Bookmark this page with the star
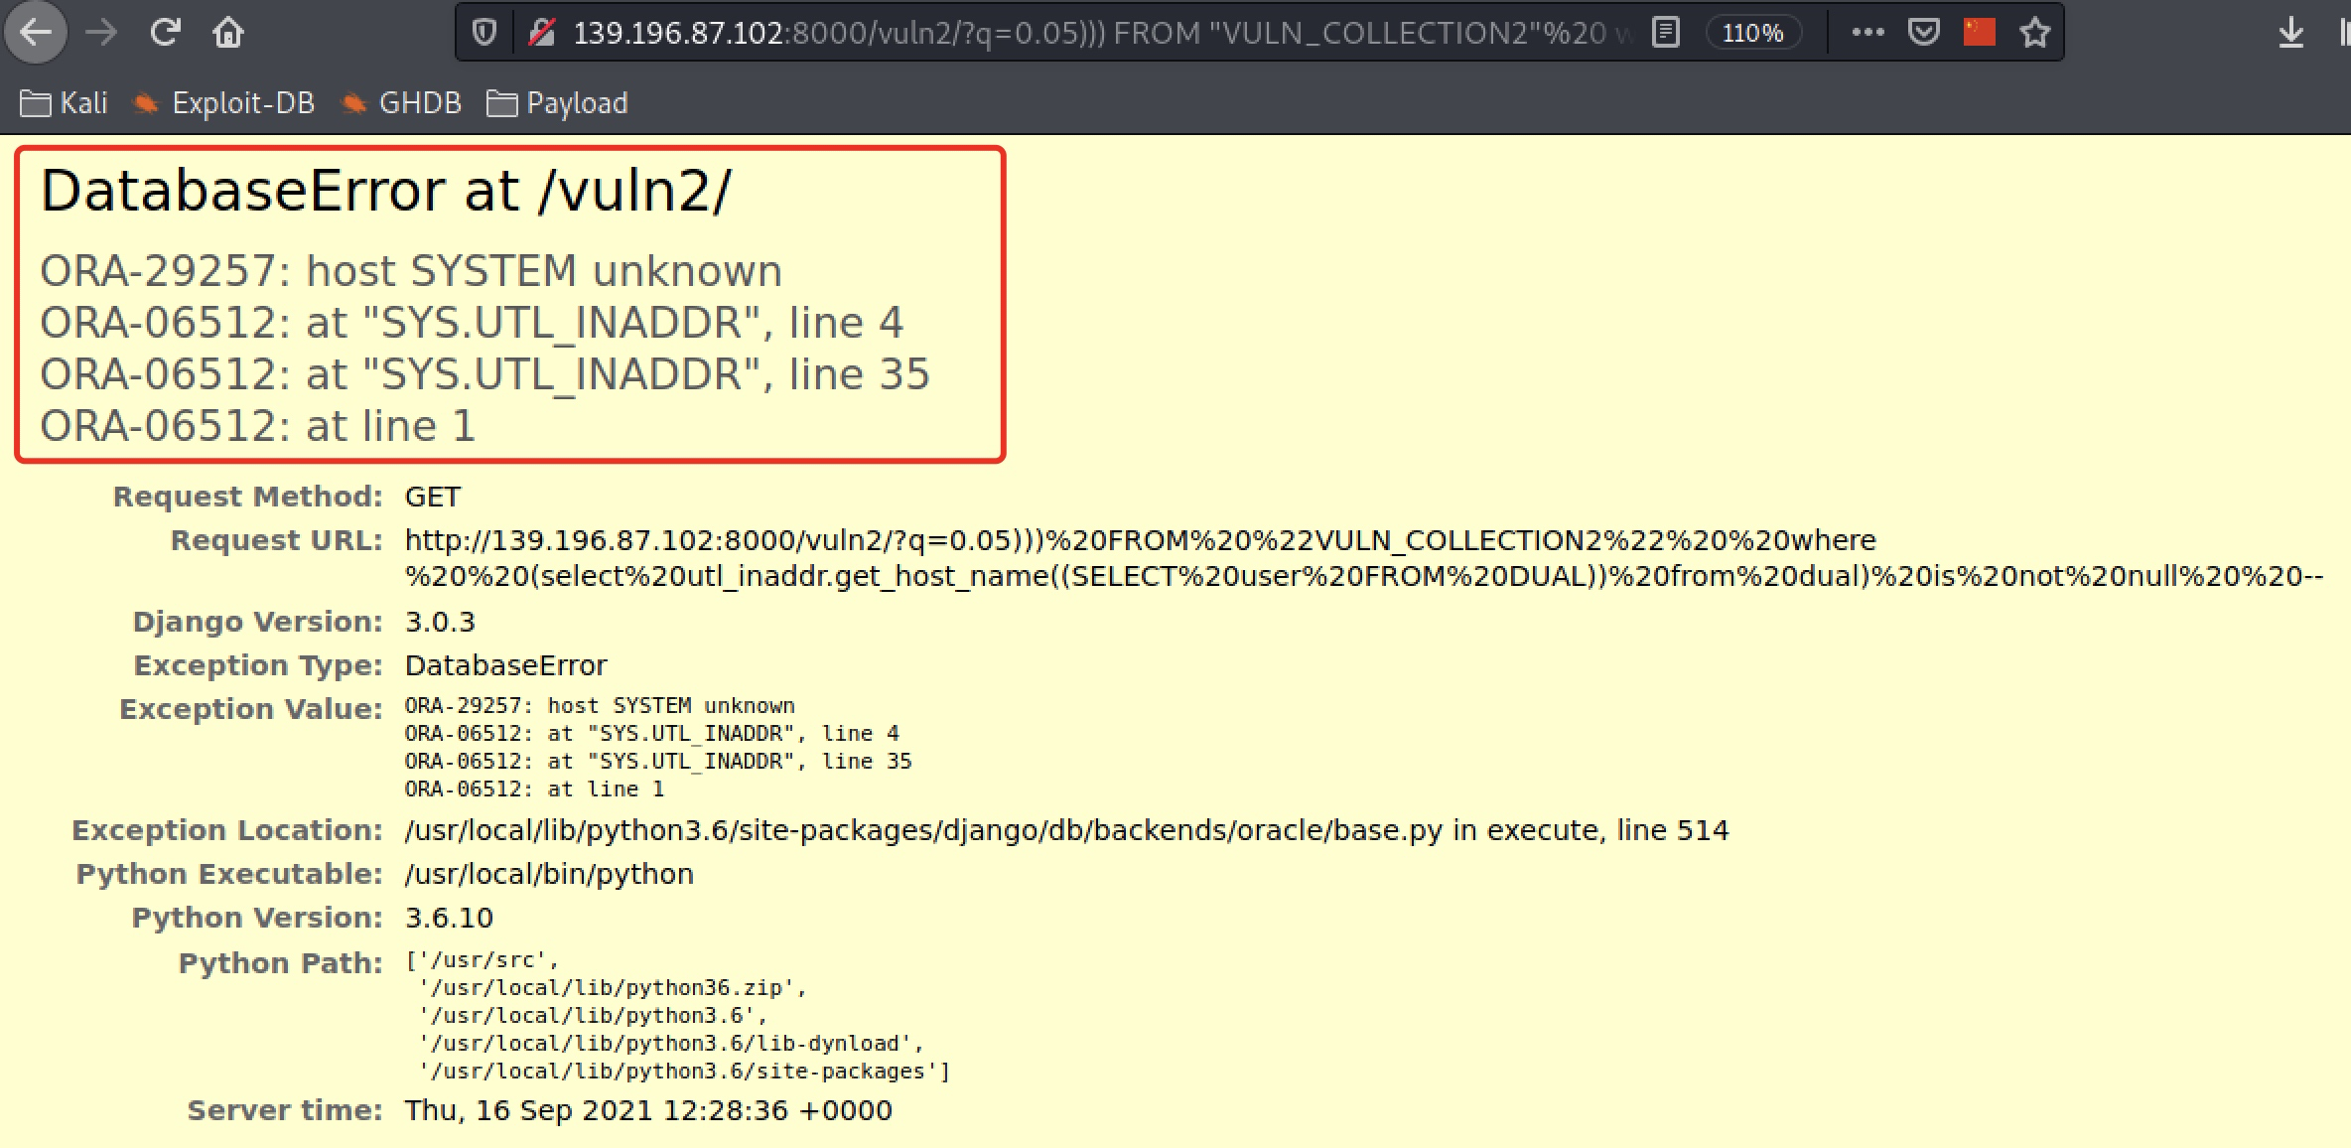This screenshot has width=2351, height=1148. 2035,33
